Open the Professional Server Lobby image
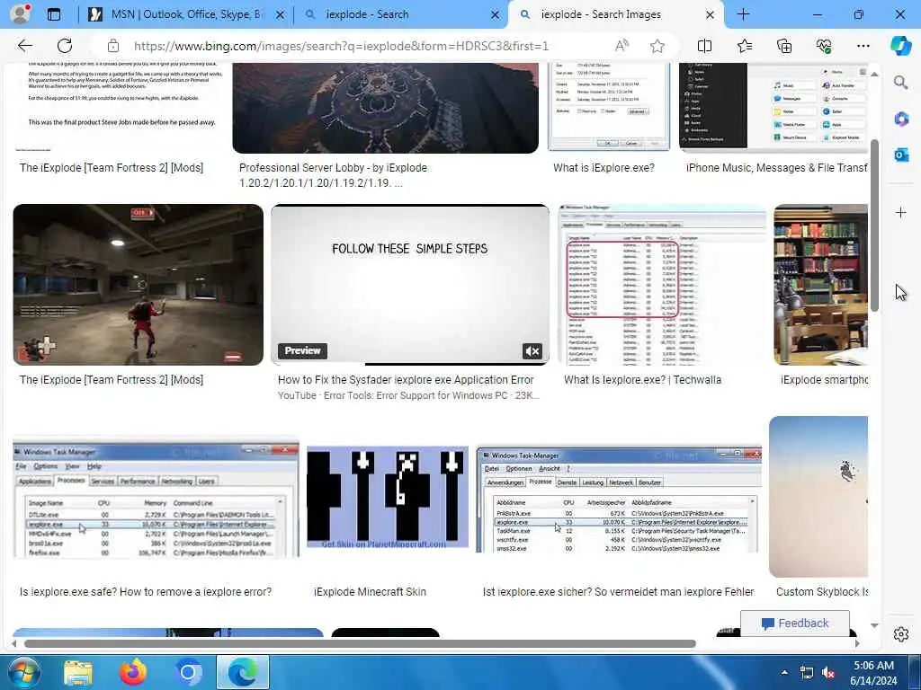Screen dimensions: 921x690 pos(385,108)
